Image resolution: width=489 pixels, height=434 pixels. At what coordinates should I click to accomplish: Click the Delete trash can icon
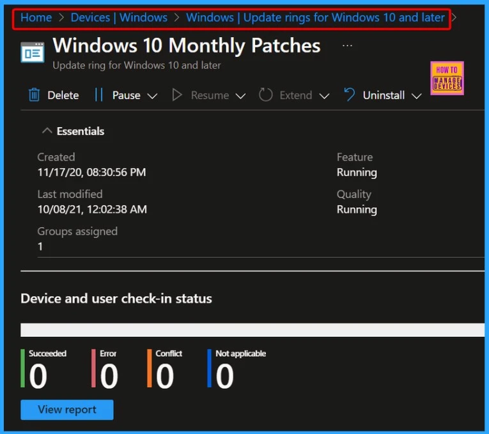pos(34,95)
